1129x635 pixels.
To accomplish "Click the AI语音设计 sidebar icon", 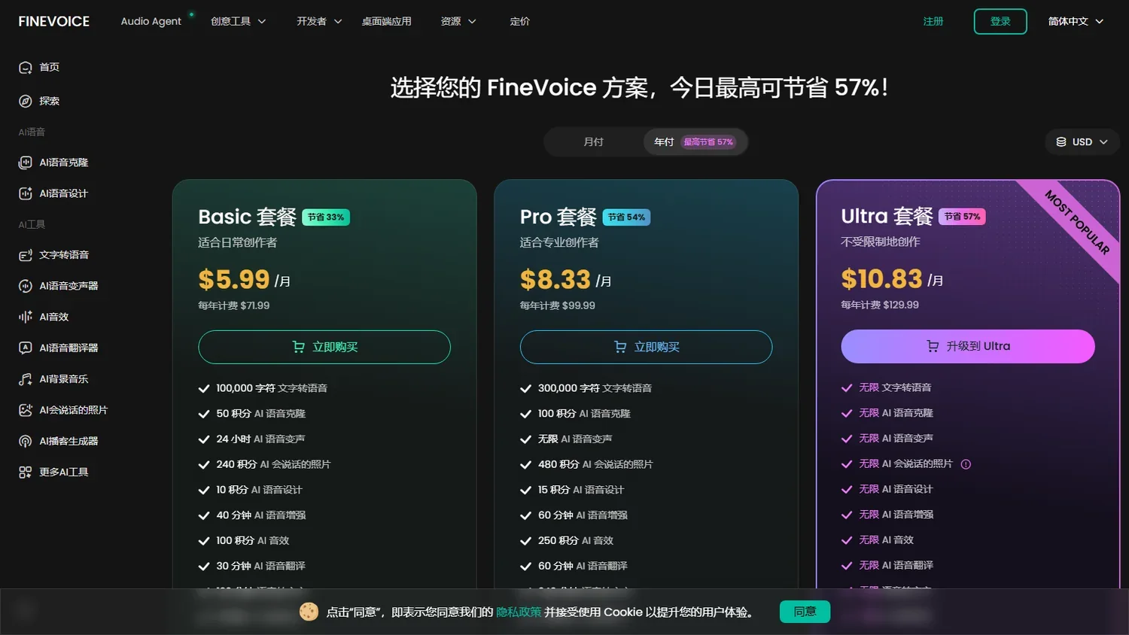I will click(x=25, y=193).
